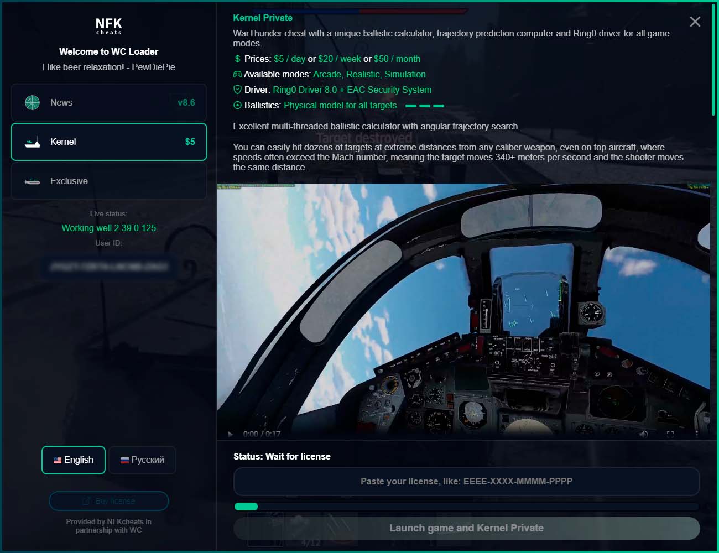The height and width of the screenshot is (553, 719).
Task: Click the "$20 / week" price text
Action: coord(340,59)
